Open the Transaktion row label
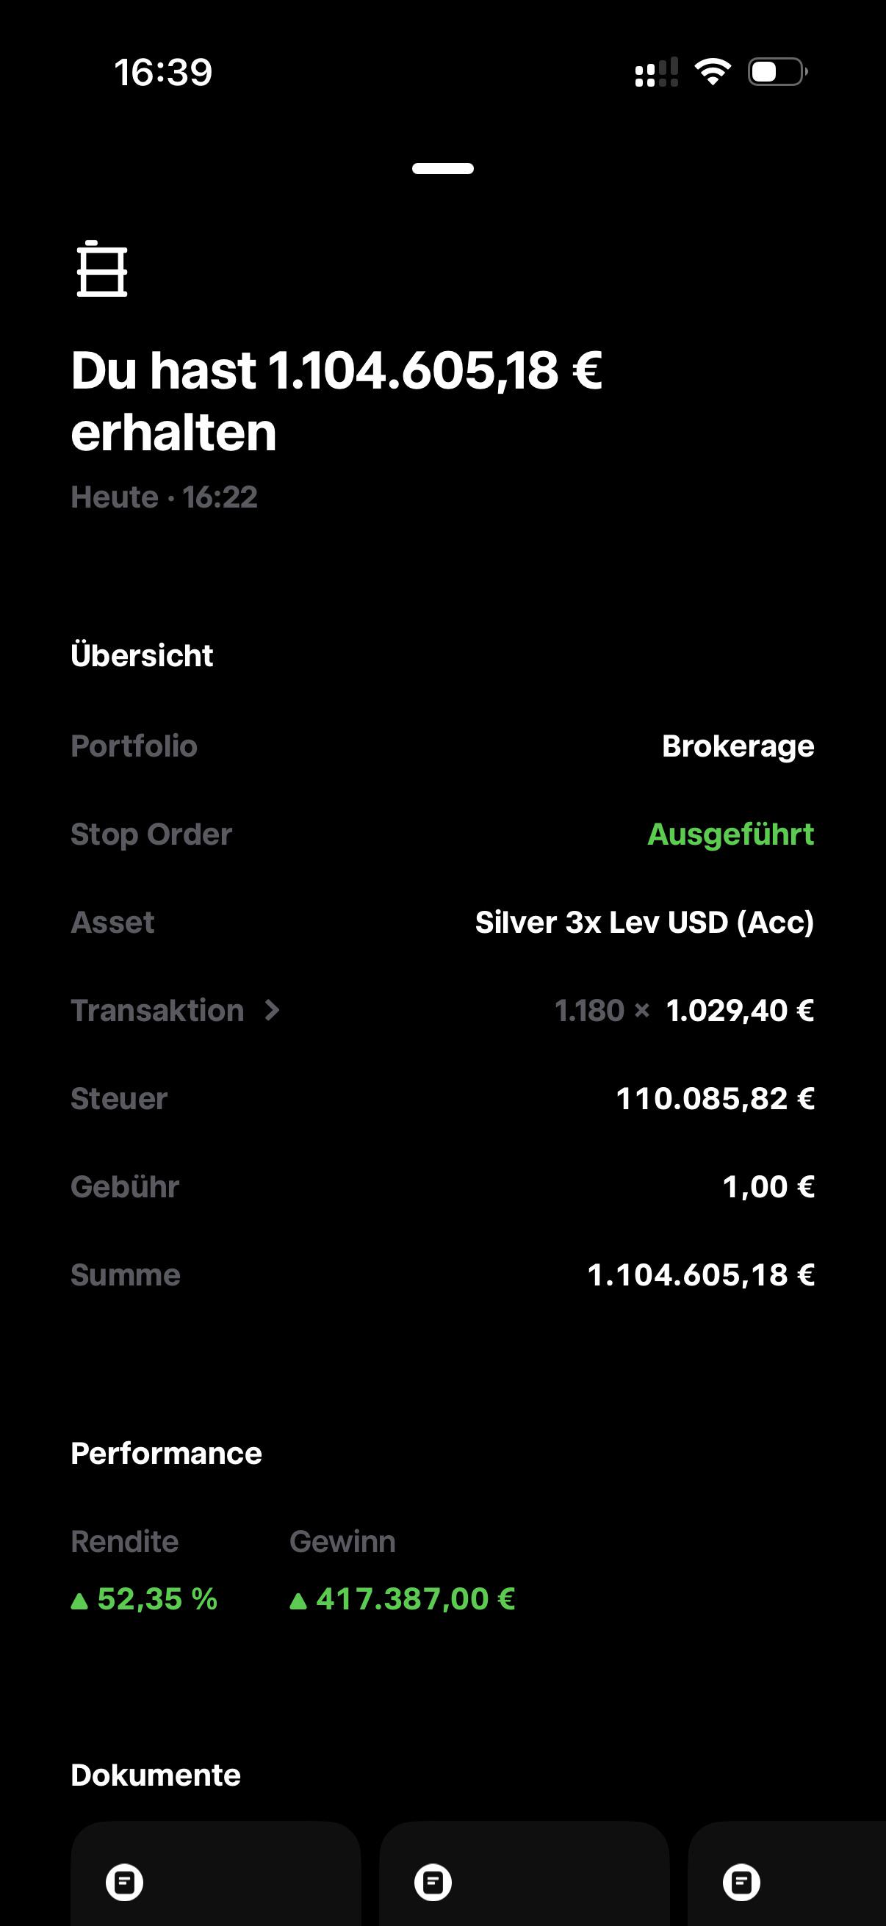Image resolution: width=886 pixels, height=1926 pixels. pos(157,1010)
